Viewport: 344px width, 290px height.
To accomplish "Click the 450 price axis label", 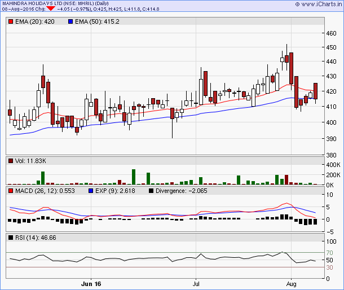I will pos(331,47).
